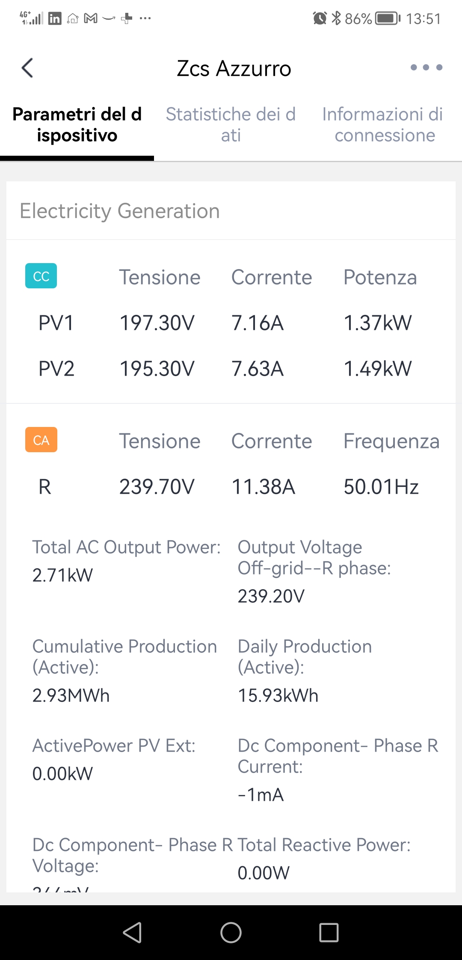462x960 pixels.
Task: Tap the Daily Production value 15.93kWh
Action: (x=278, y=696)
